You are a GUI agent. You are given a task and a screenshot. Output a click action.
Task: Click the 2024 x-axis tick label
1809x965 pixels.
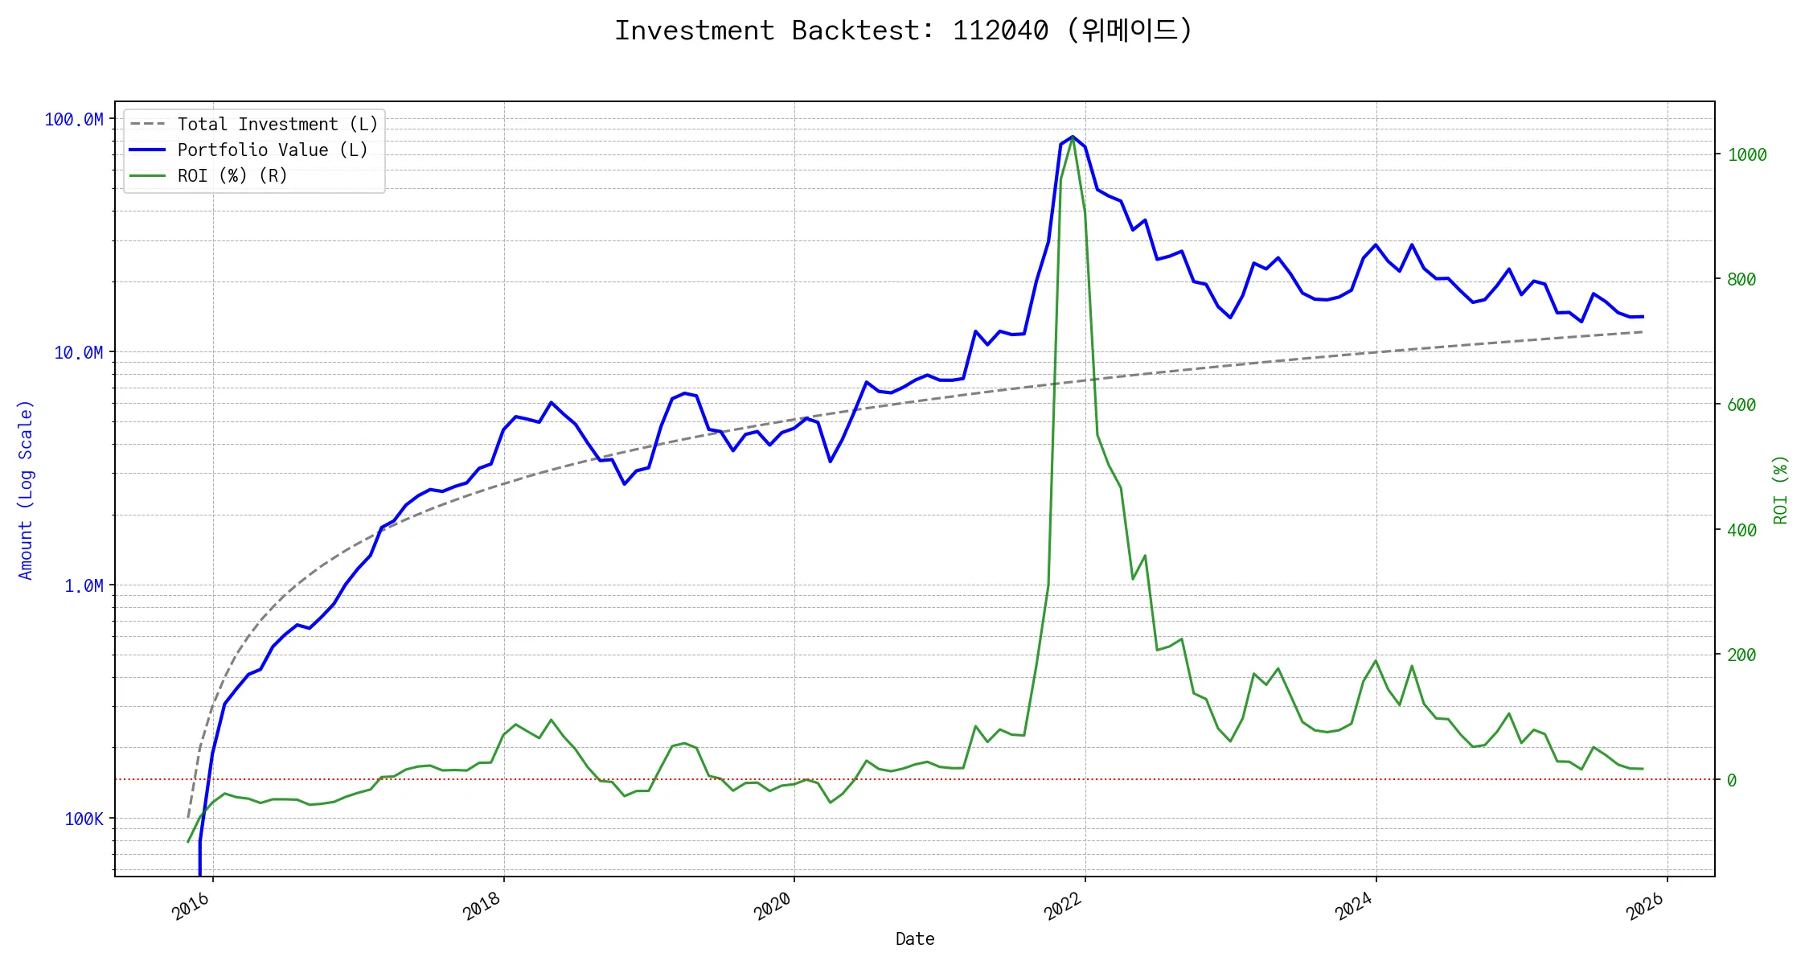pos(1354,907)
